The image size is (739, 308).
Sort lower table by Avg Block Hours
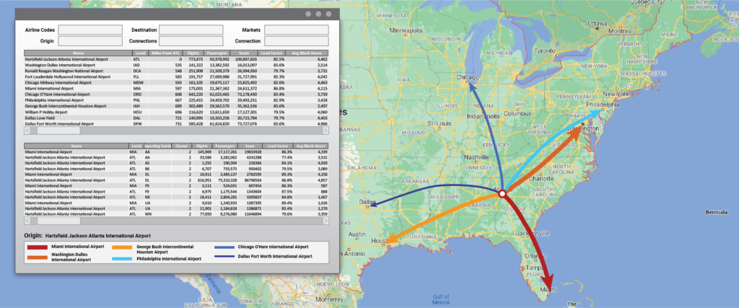click(310, 146)
